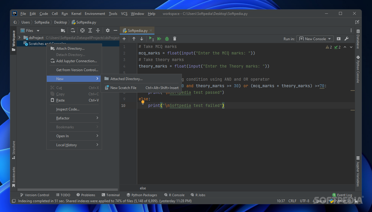Image resolution: width=372 pixels, height=212 pixels.
Task: Open the console window icon near Run in
Action: tap(339, 39)
